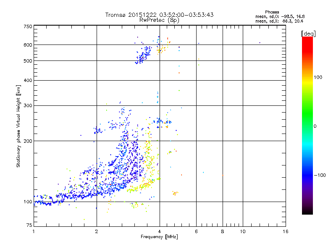
Task: Click the 'mean, sd,O: -98.5, 16.8' line
Action: [x=280, y=16]
